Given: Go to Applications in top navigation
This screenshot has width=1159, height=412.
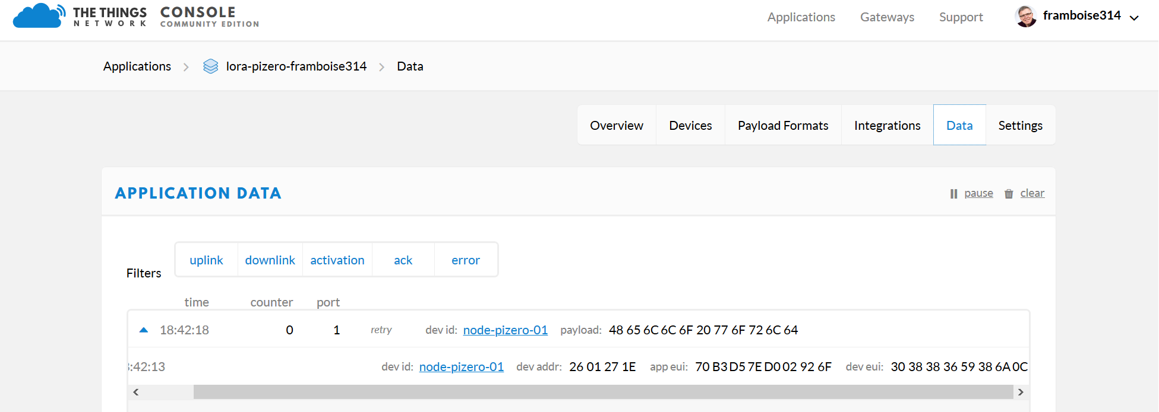Looking at the screenshot, I should pos(801,17).
